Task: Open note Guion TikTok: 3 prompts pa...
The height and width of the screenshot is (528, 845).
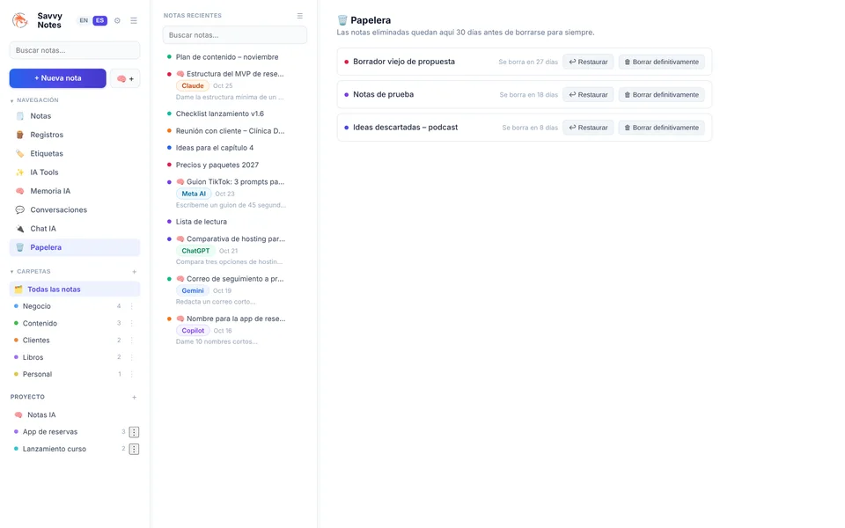Action: pyautogui.click(x=236, y=181)
